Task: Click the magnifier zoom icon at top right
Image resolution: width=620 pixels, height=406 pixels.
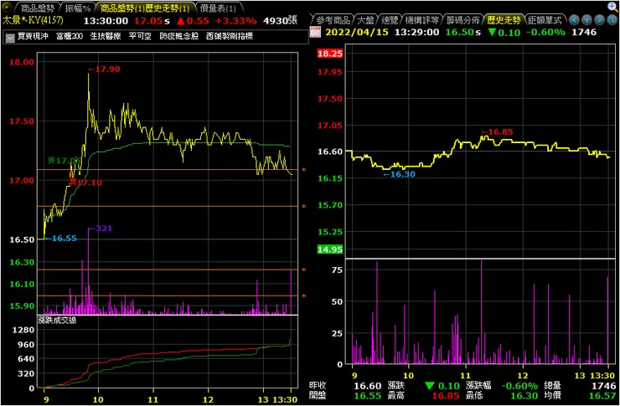Action: point(612,7)
